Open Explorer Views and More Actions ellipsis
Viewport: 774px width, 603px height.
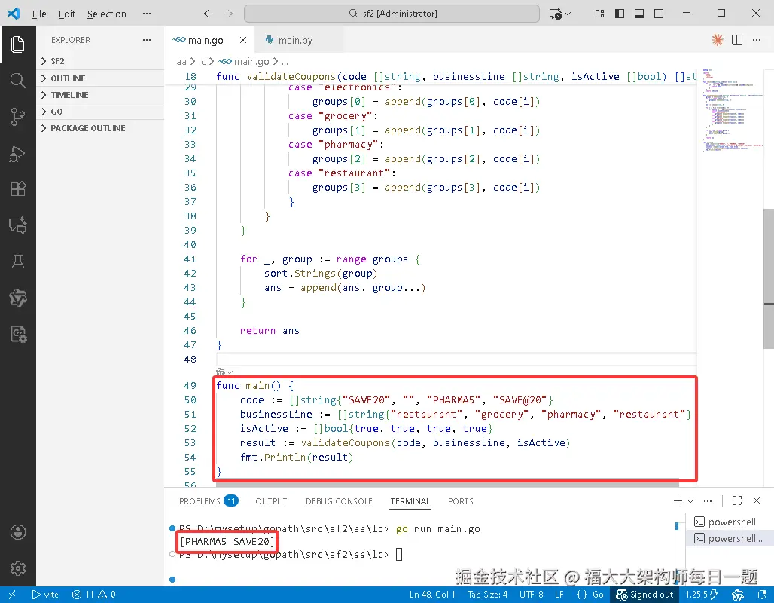147,40
